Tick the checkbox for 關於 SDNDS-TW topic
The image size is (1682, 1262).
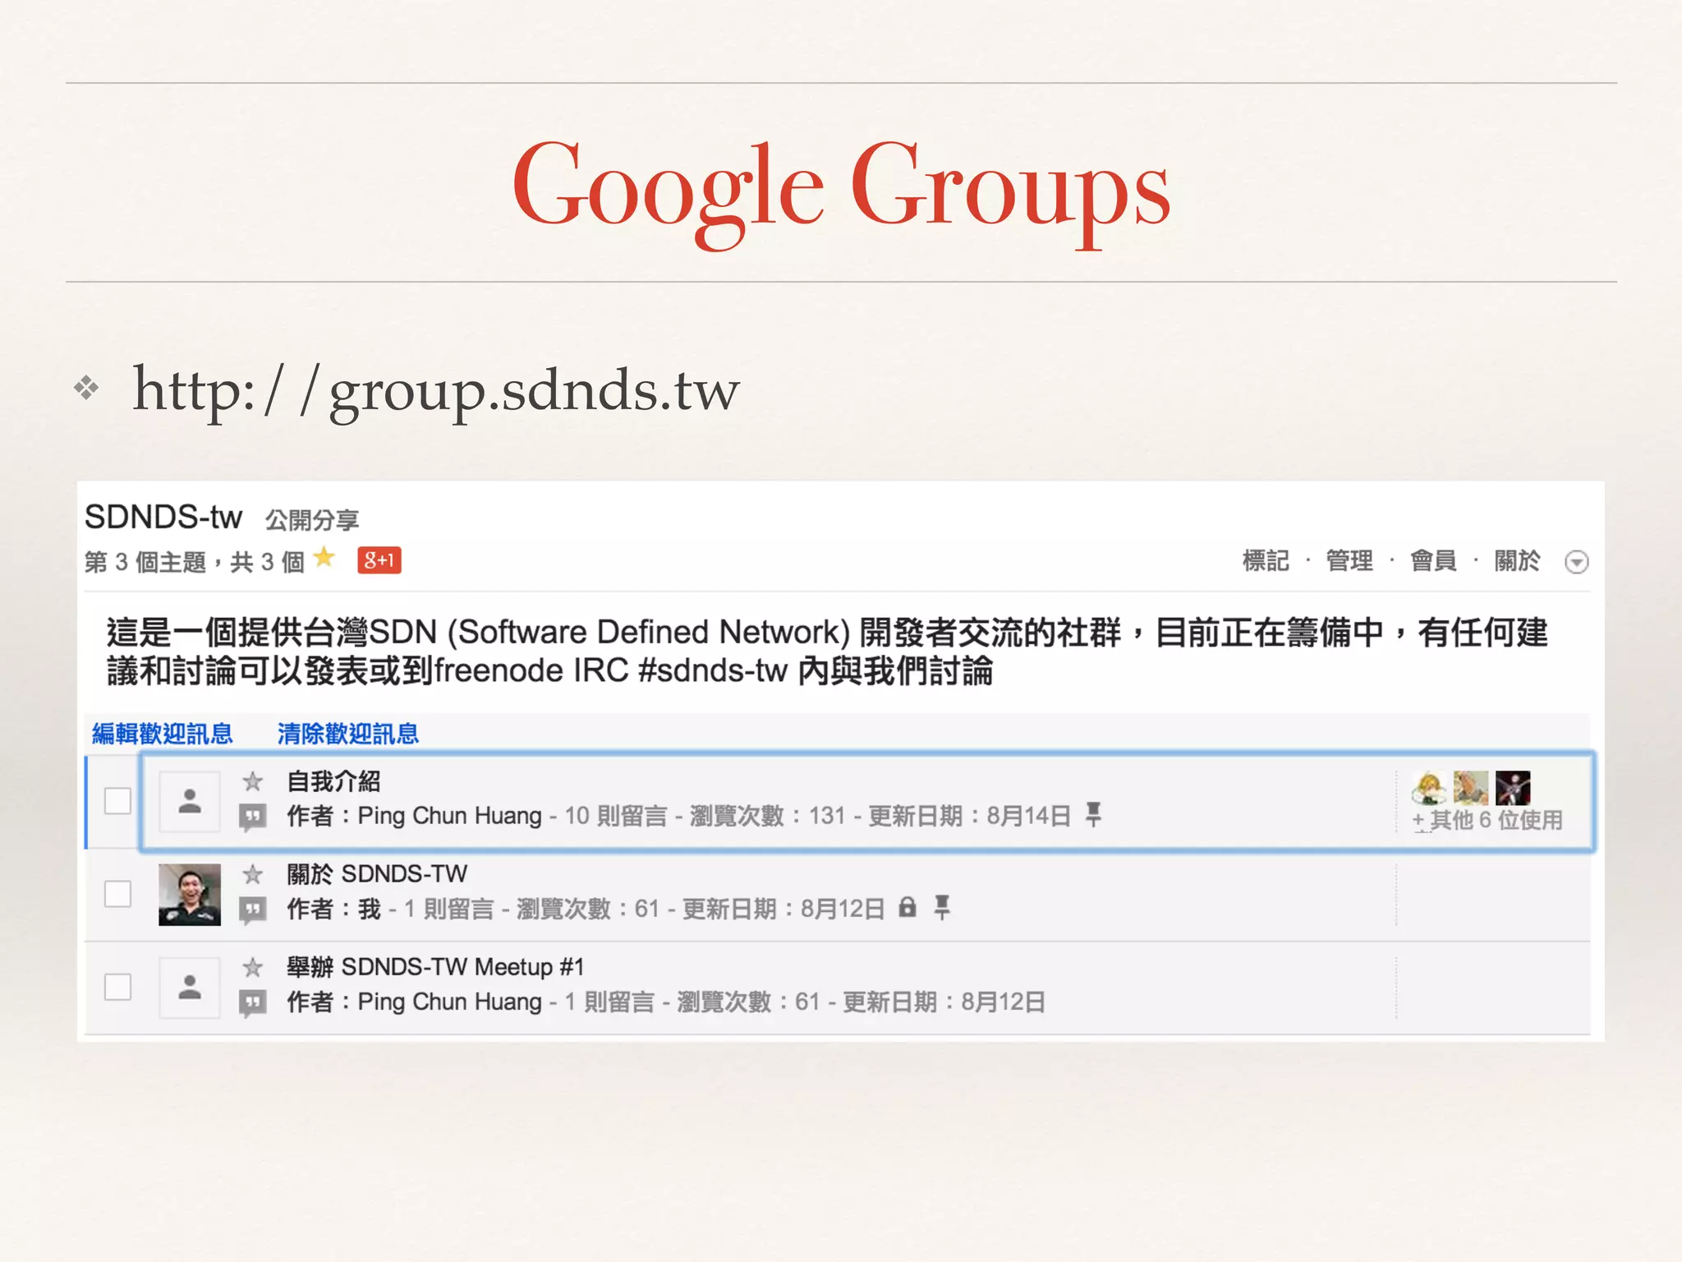[118, 894]
